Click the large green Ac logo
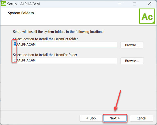This screenshot has height=125, width=157. tap(147, 16)
